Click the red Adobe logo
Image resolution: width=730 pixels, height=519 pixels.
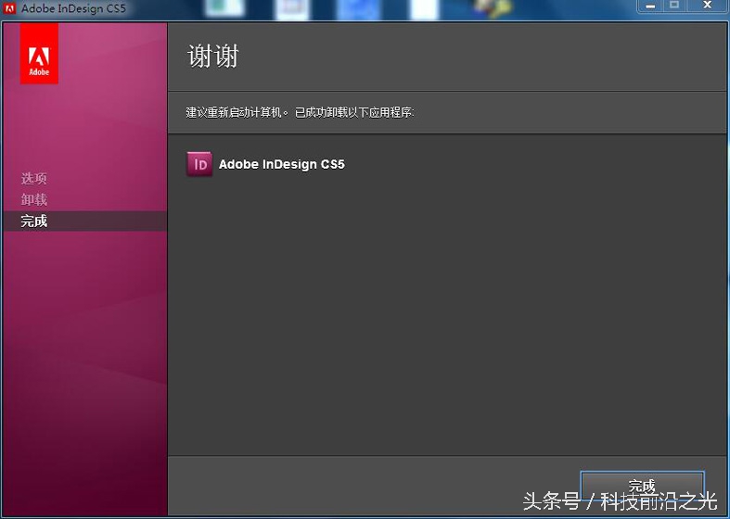click(39, 54)
